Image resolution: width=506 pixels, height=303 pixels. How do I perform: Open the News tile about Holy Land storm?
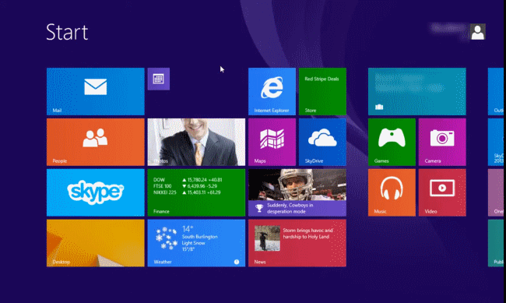tap(297, 243)
